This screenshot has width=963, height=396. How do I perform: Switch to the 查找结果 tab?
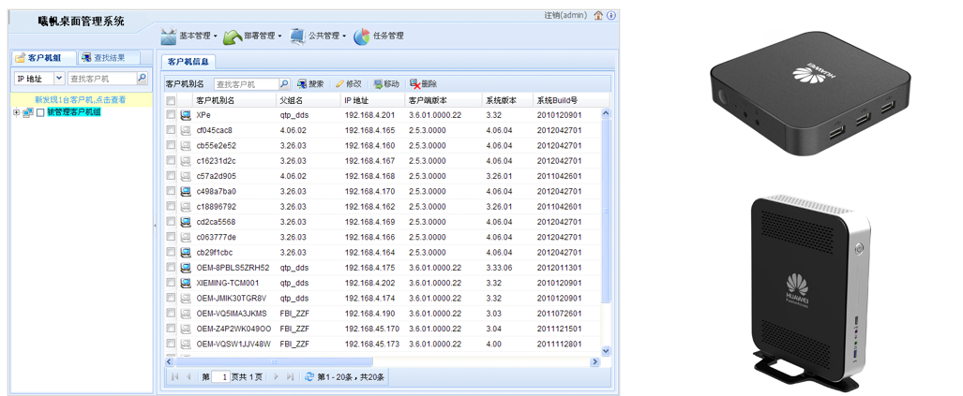tap(109, 58)
